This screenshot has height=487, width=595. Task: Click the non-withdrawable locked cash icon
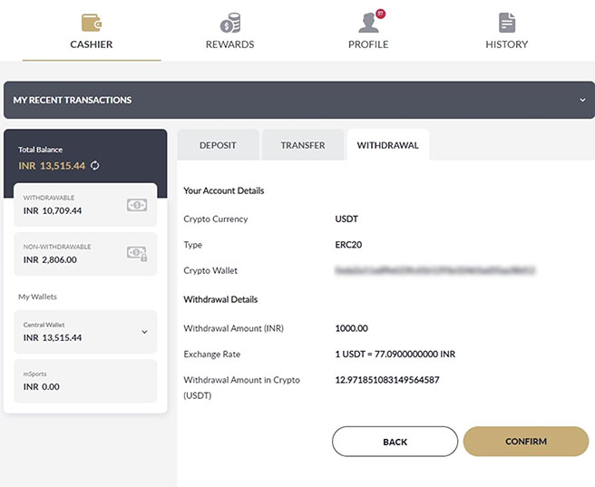point(137,253)
